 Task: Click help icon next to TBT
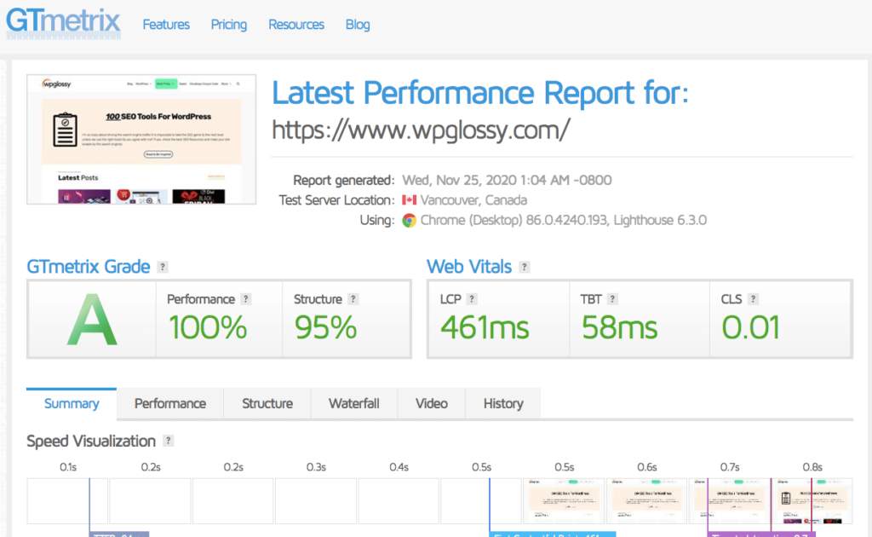pos(612,299)
